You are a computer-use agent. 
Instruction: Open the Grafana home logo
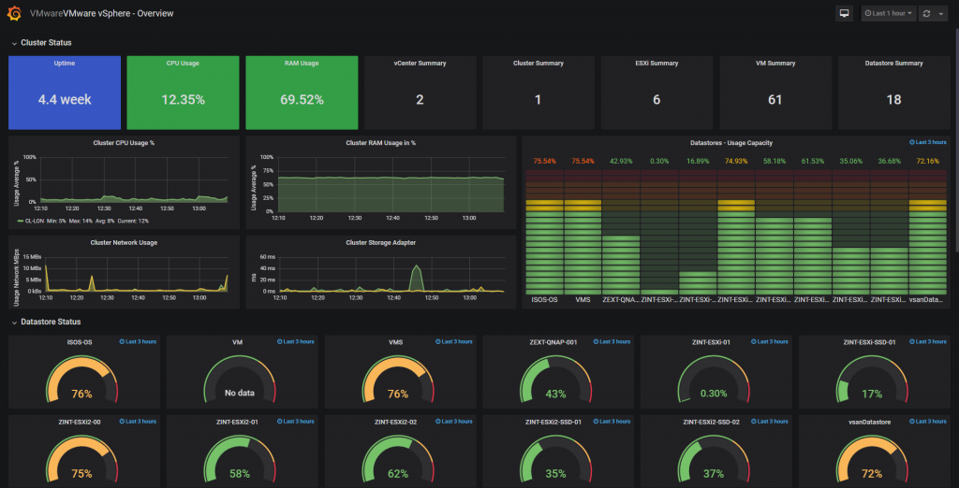15,13
